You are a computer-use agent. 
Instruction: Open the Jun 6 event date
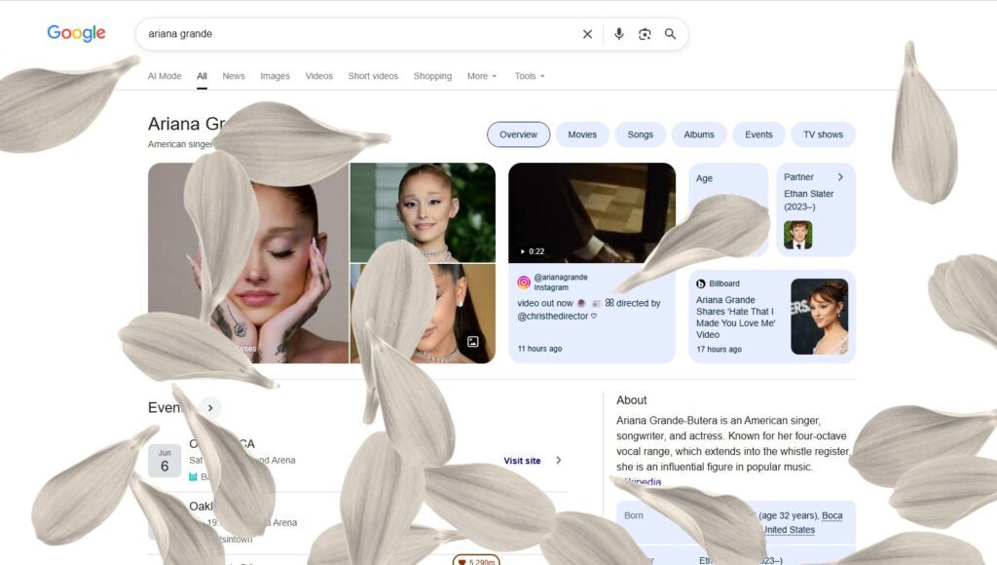pyautogui.click(x=165, y=461)
